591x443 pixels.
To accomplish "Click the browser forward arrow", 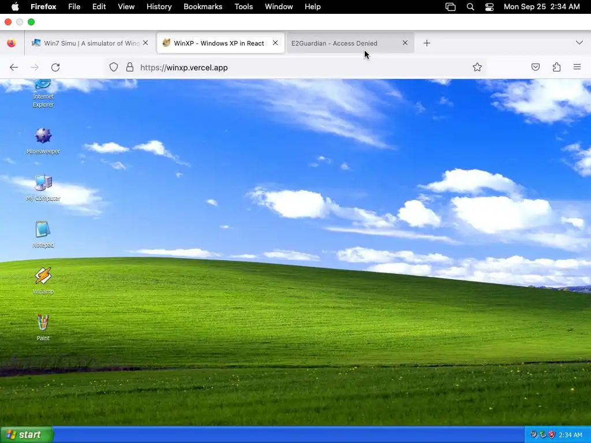I will point(34,67).
